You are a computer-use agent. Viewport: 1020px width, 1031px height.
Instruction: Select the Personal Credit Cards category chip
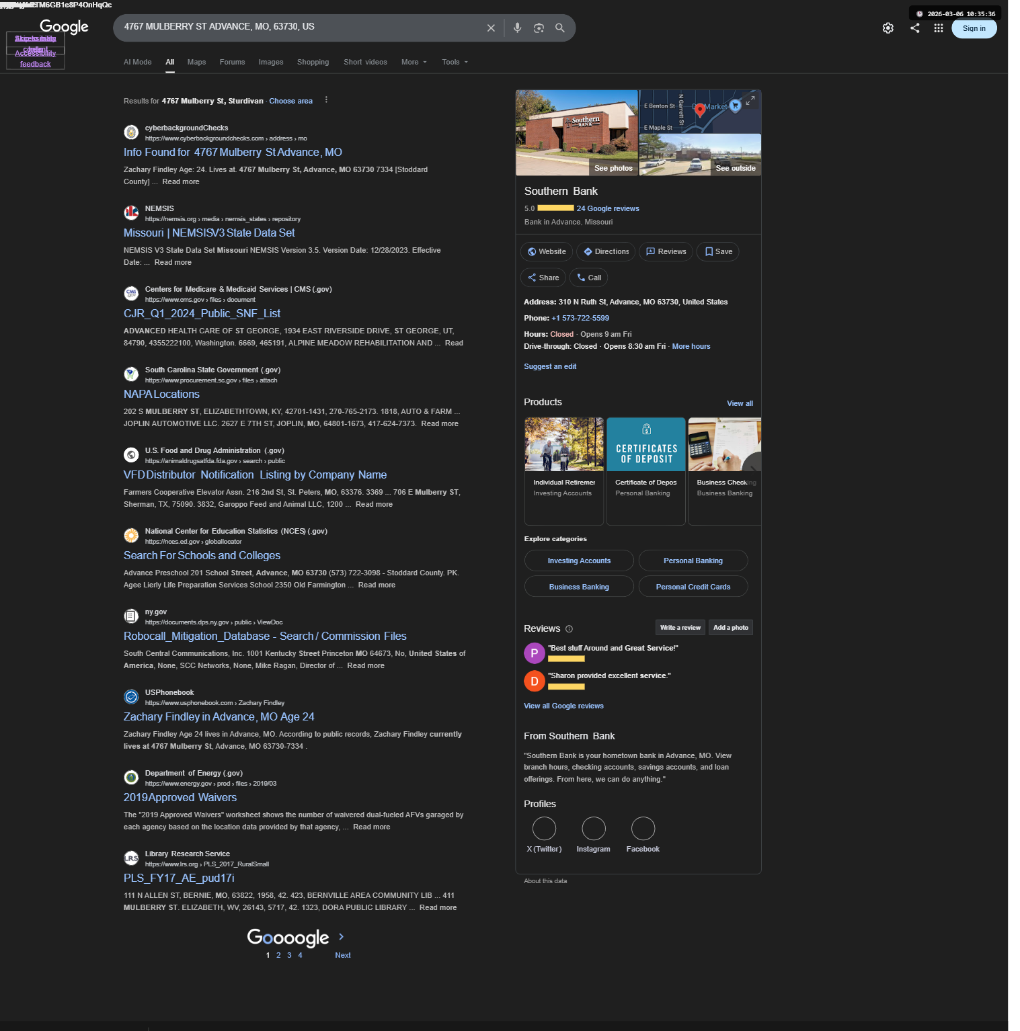coord(693,587)
